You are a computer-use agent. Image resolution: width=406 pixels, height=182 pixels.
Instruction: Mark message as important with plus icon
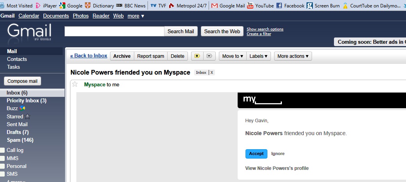coord(197,56)
